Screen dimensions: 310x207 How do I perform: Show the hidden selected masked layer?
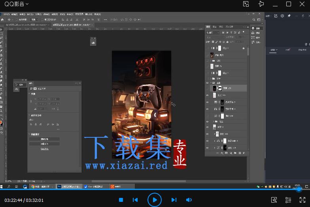coord(207,88)
